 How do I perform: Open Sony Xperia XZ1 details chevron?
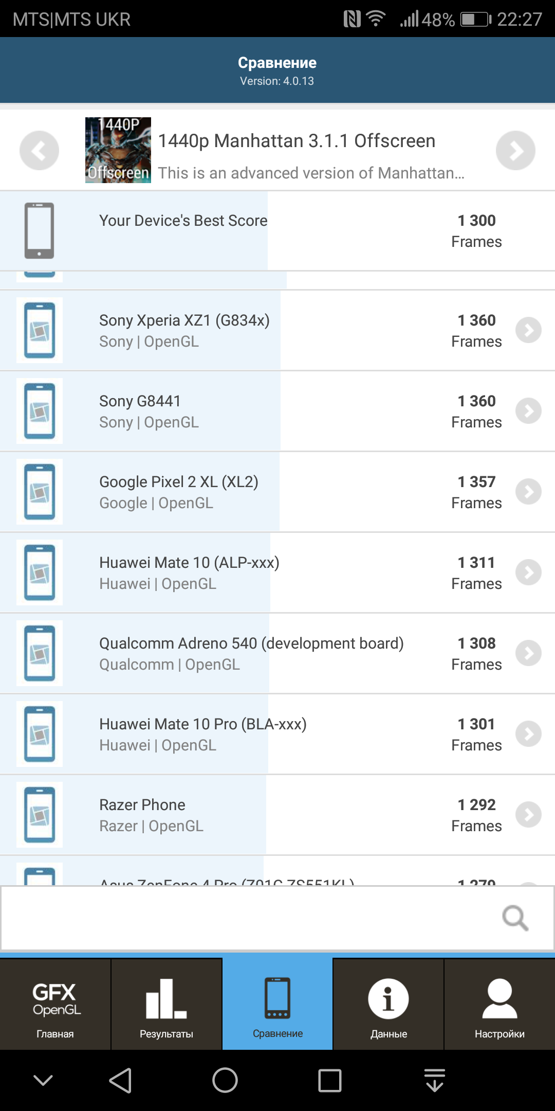pyautogui.click(x=528, y=330)
